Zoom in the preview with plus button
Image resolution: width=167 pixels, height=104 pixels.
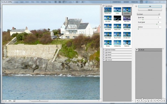[6, 101]
